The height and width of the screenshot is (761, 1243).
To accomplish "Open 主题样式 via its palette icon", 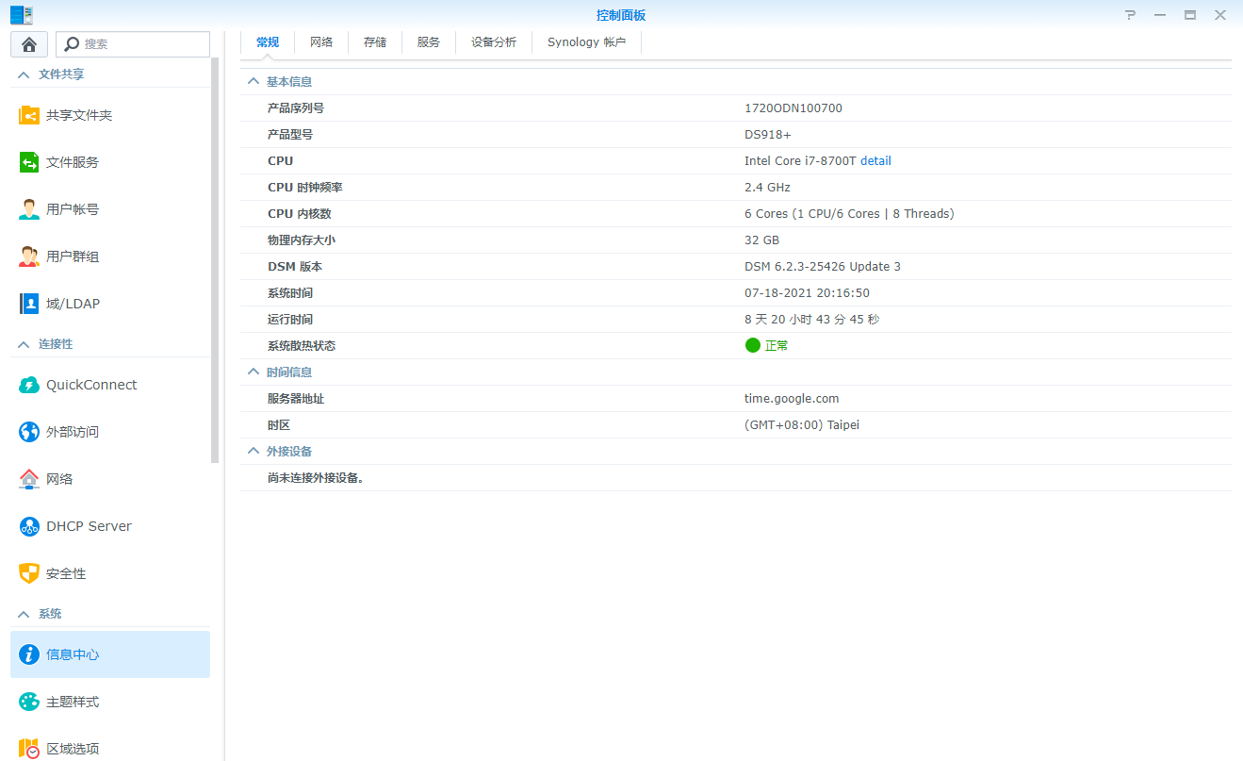I will (29, 702).
